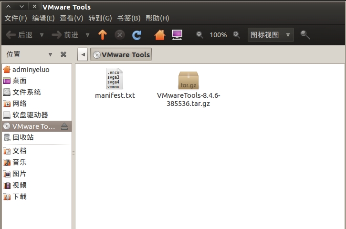
Task: Click the Back (后退) arrow button
Action: tap(19, 35)
